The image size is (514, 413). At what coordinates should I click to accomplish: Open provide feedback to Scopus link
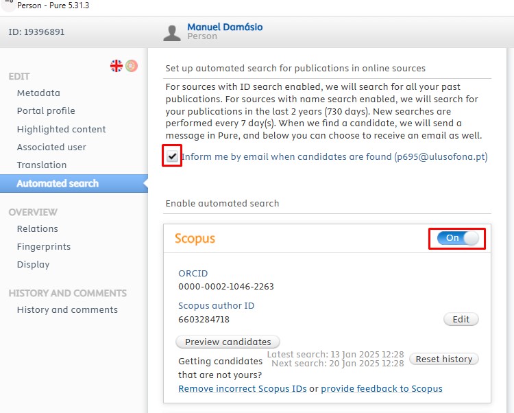(x=382, y=389)
